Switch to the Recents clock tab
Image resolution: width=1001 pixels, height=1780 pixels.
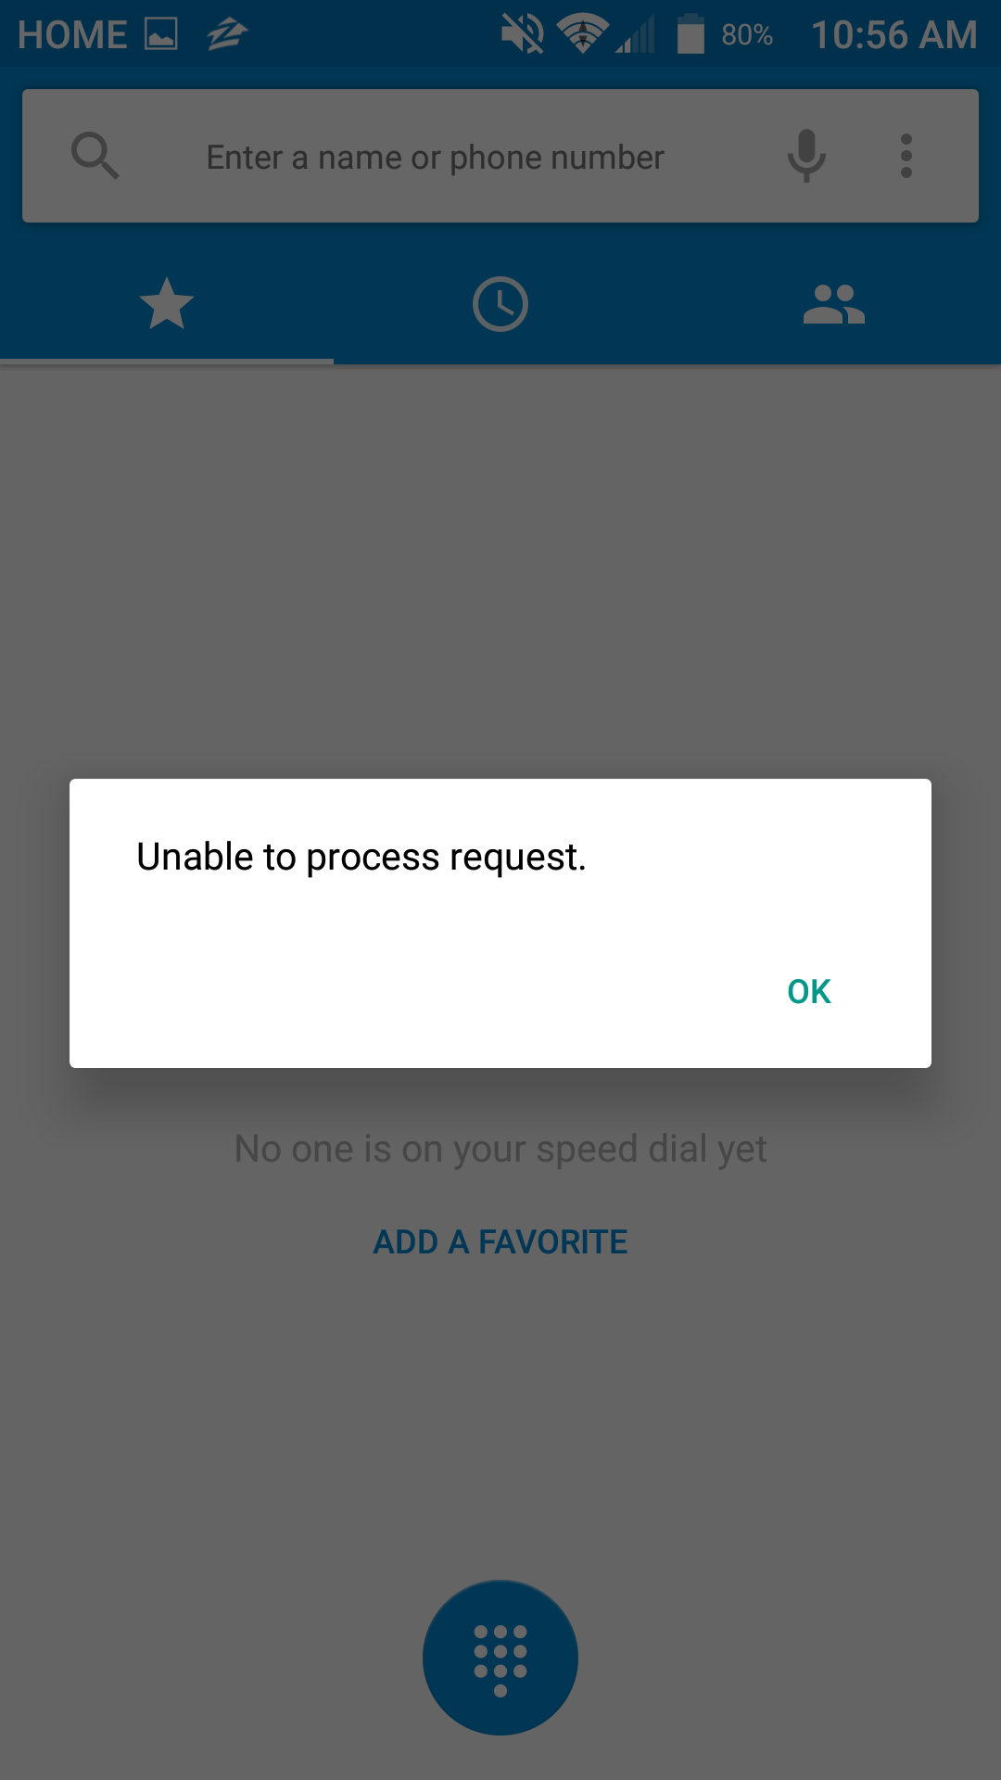500,304
